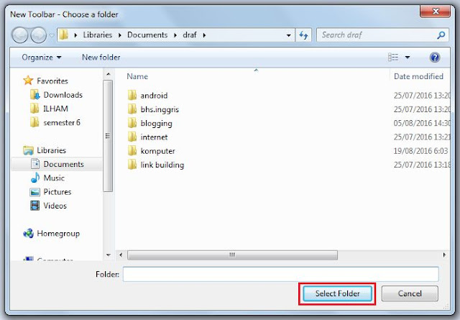Click the Documents library icon

coord(35,164)
